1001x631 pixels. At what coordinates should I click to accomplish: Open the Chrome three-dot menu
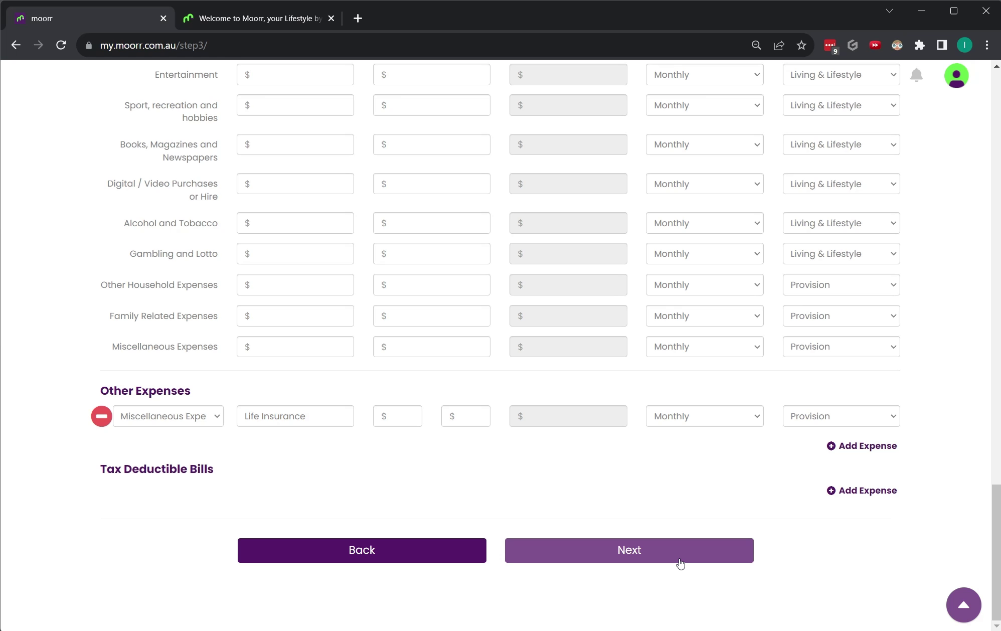point(987,45)
